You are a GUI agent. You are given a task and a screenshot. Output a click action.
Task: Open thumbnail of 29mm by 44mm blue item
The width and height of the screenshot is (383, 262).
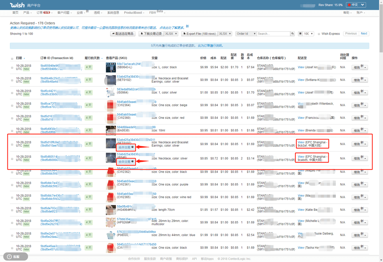point(110,235)
